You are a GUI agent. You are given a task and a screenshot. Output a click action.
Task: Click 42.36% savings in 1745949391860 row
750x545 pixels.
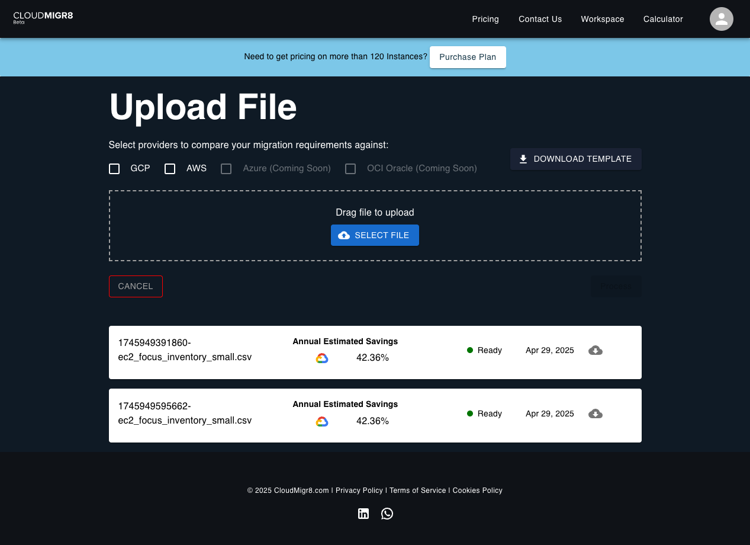372,358
